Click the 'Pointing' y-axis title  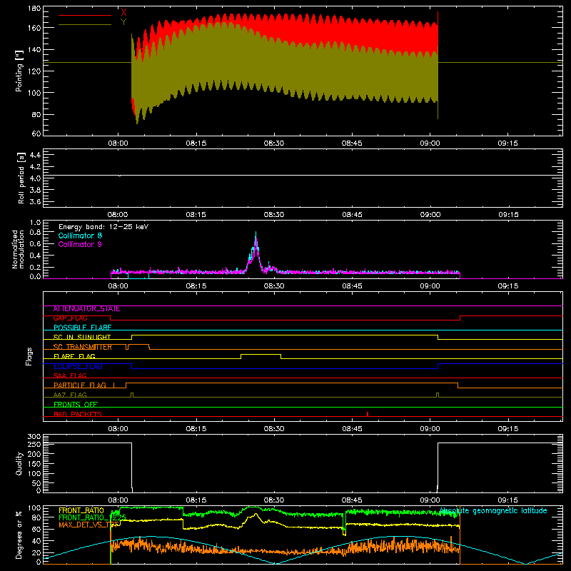[19, 71]
